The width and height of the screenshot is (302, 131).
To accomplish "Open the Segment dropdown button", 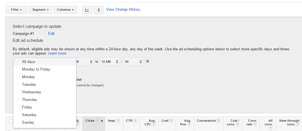I will click(x=41, y=10).
